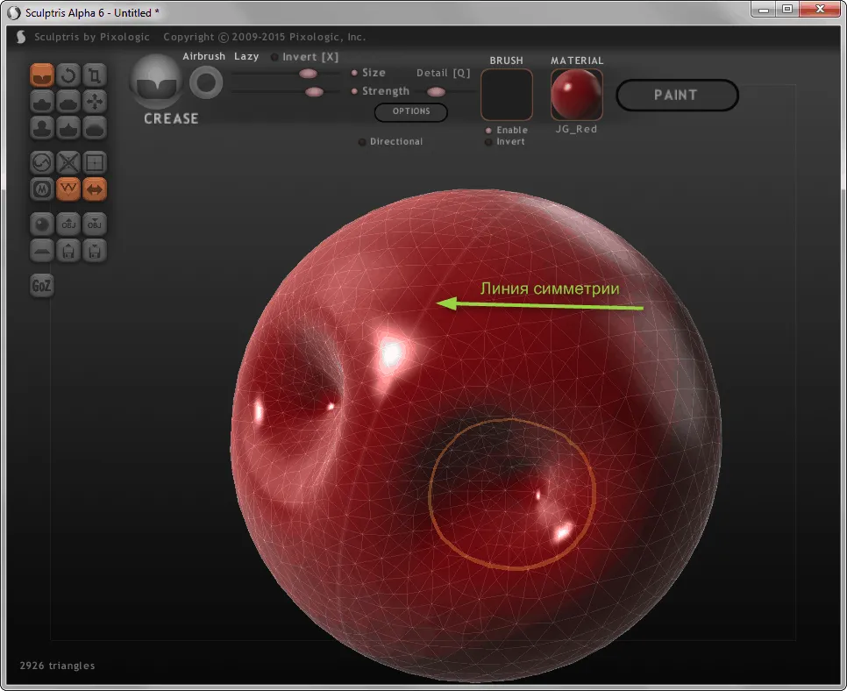Open the JG_Red material picker
The height and width of the screenshot is (691, 847).
point(576,95)
